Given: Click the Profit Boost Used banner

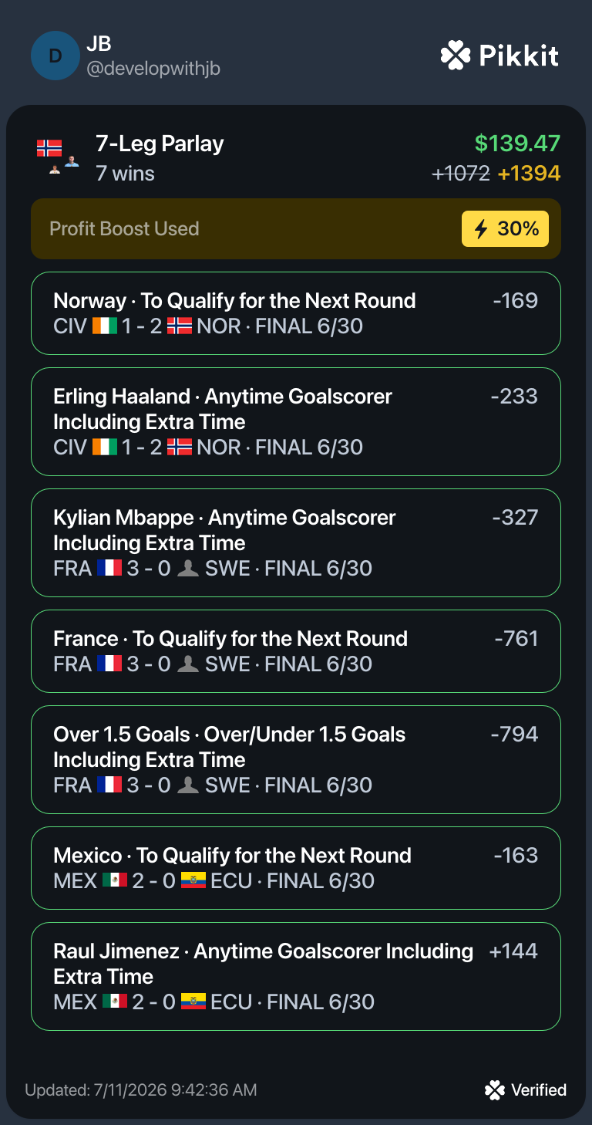Looking at the screenshot, I should 296,228.
